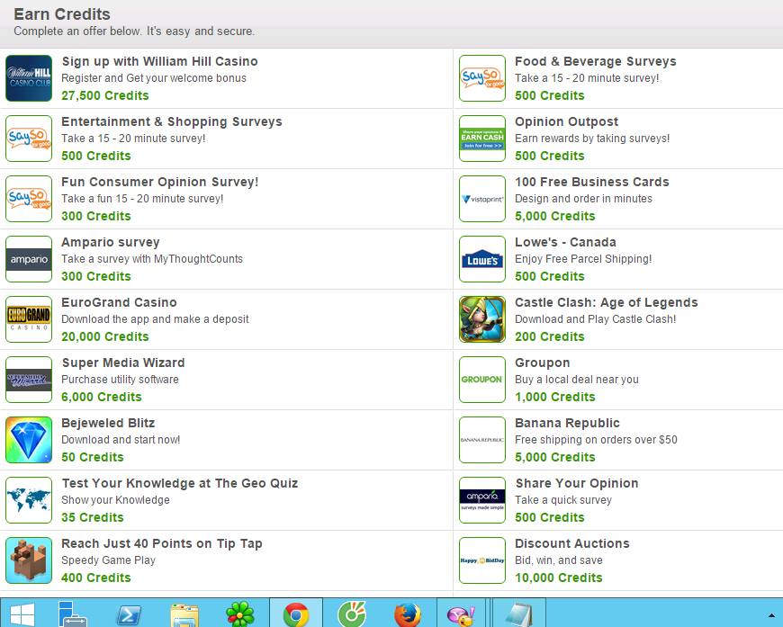
Task: Click the EuroGrand Casino logo icon
Action: click(x=29, y=319)
